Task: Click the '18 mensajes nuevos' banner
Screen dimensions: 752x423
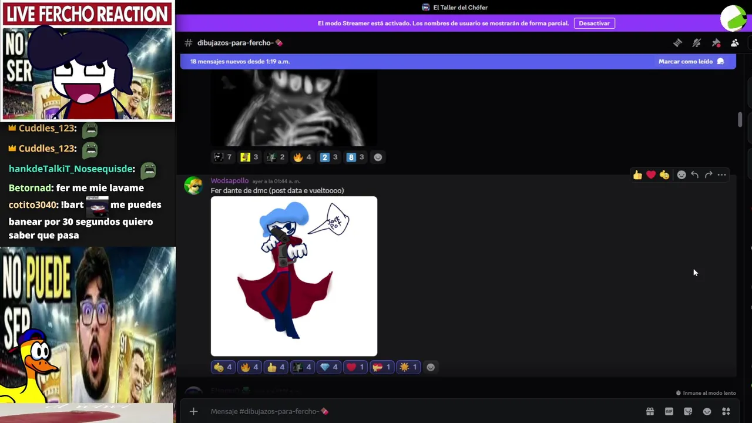Action: 458,61
